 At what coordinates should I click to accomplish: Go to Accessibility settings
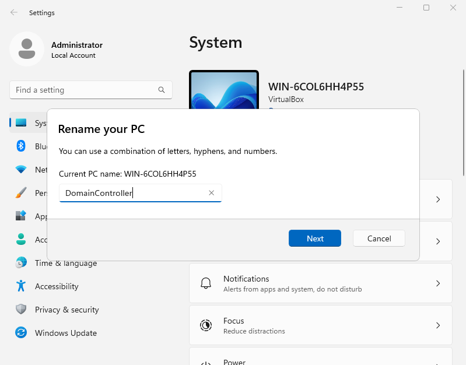tap(56, 286)
